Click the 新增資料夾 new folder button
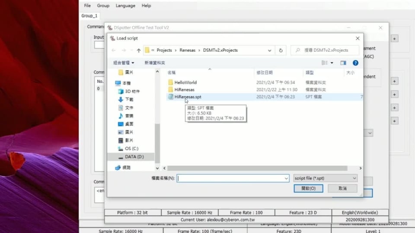Viewport: 415px width, 233px height. point(155,63)
